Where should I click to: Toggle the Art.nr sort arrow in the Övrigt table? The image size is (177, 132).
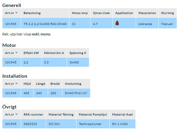pos(17,114)
